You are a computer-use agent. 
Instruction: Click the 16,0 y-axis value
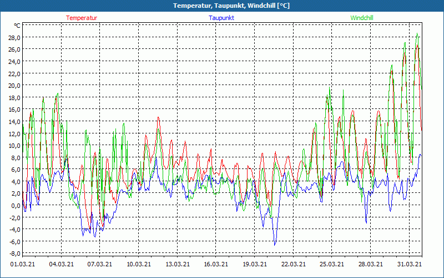tap(15, 110)
